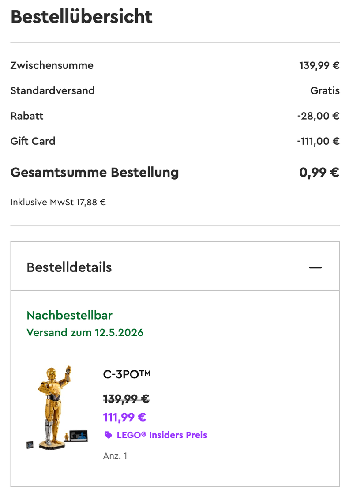Click the struck-through price 139,99 €

pyautogui.click(x=126, y=399)
